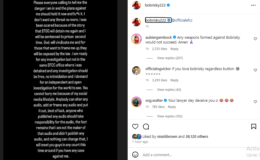Like the post with the heart icon

pos(135,127)
